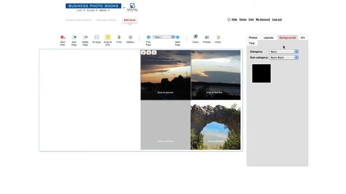346x194 pixels.
Task: Click the Edit book step tab
Action: pos(130,20)
